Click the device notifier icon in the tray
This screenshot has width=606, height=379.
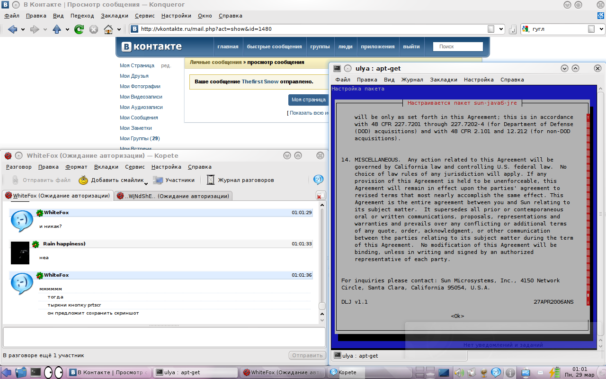tap(526, 372)
